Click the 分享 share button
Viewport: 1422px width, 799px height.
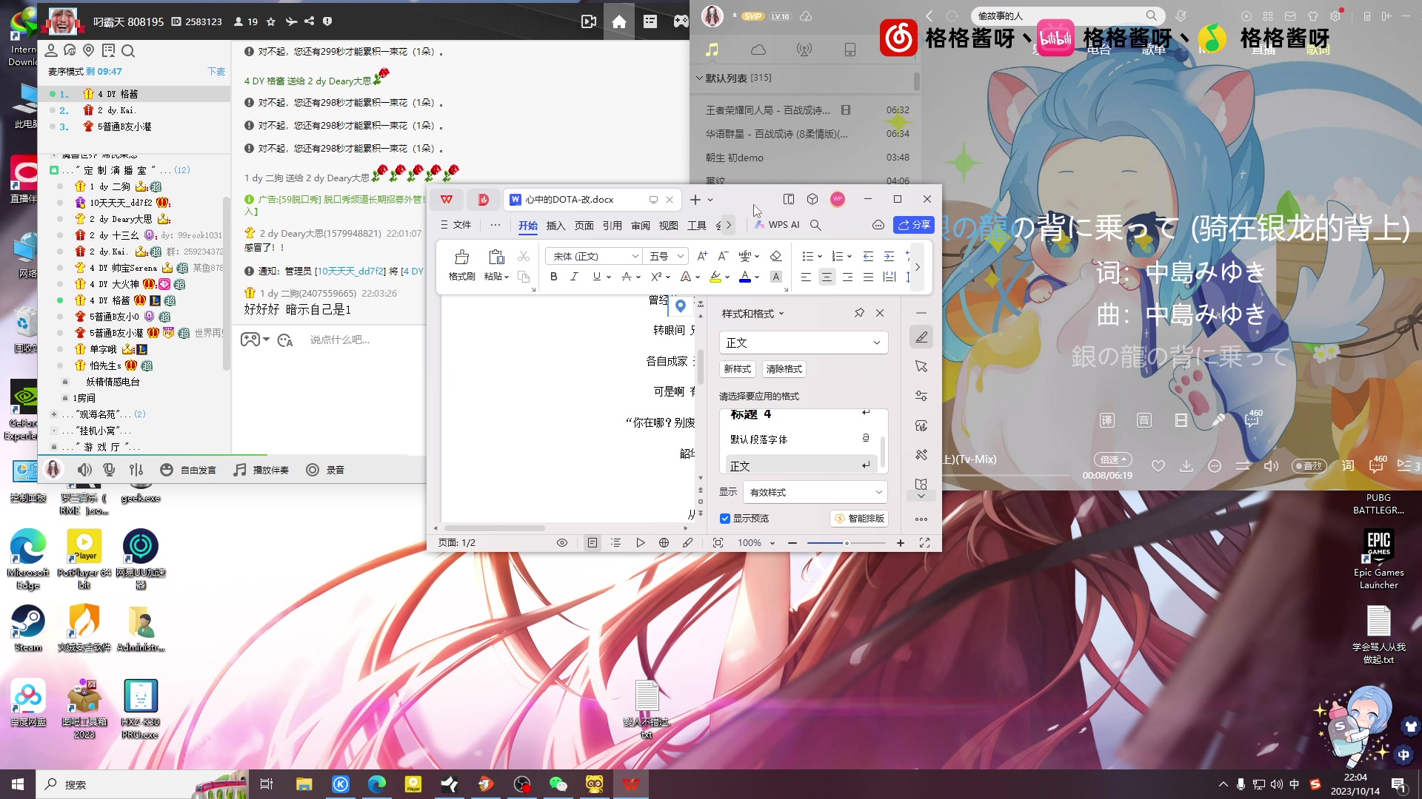(x=914, y=225)
